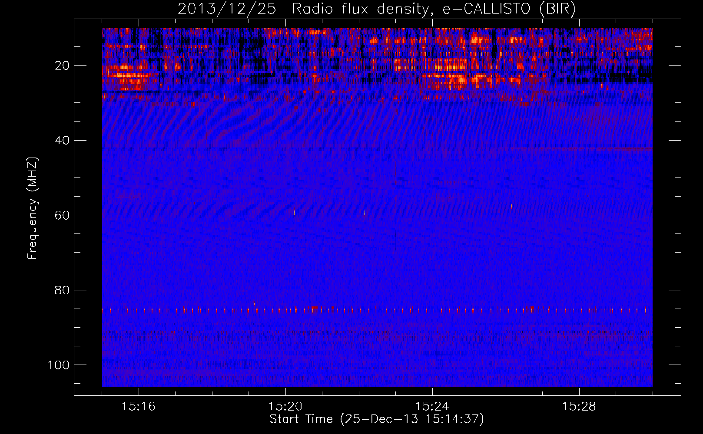This screenshot has width=703, height=434.
Task: Click the 'Start Time (25-Dec-13 15:14:37)' label
Action: 377,419
